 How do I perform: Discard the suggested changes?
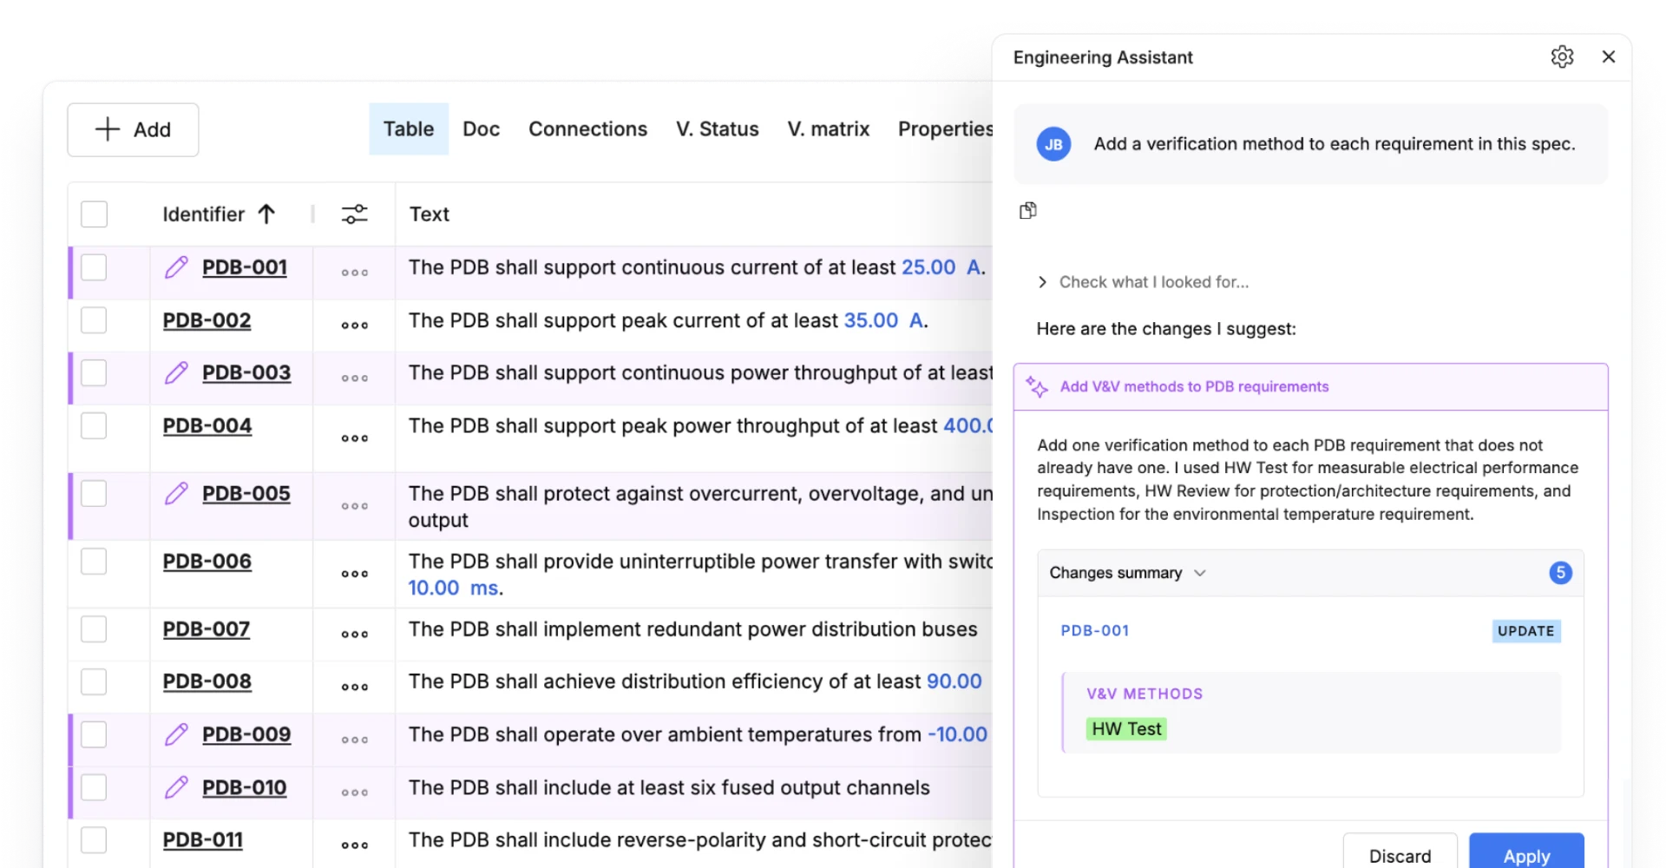[x=1400, y=852]
